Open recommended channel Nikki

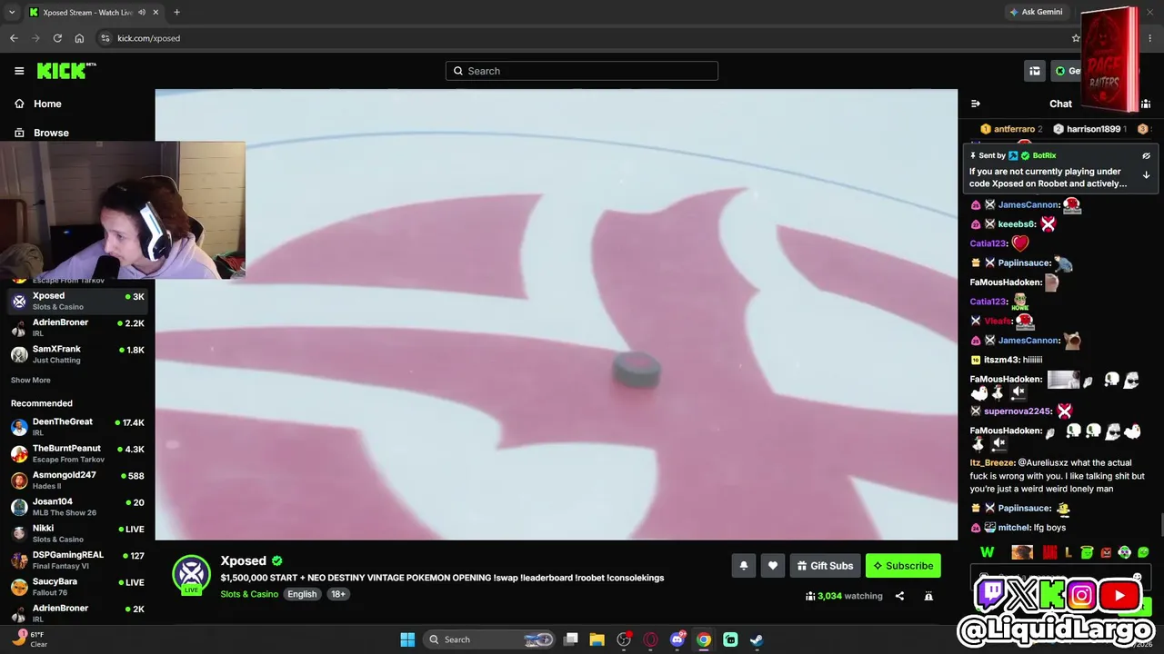pos(77,532)
